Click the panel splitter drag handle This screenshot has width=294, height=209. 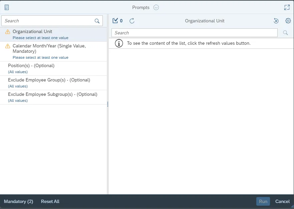pos(108,104)
